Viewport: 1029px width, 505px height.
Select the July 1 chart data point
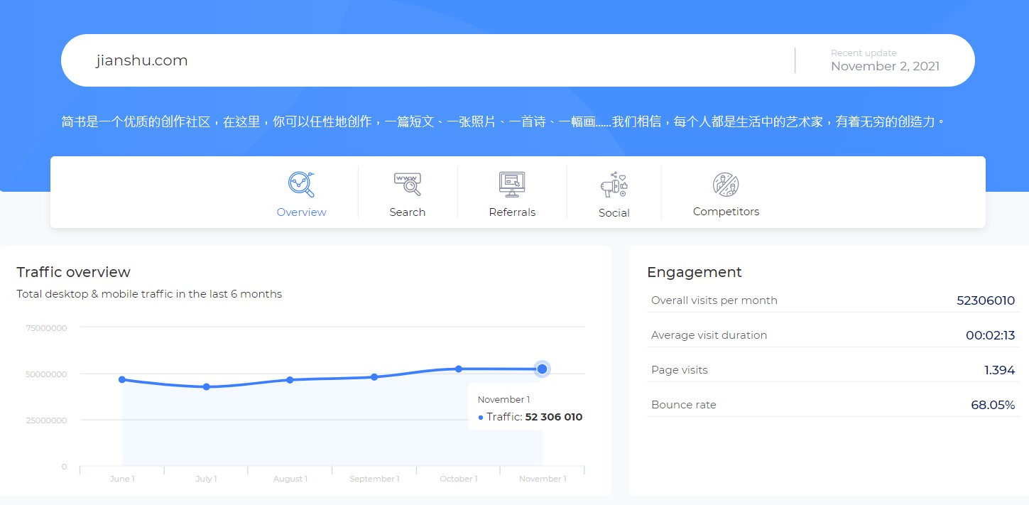pos(206,387)
